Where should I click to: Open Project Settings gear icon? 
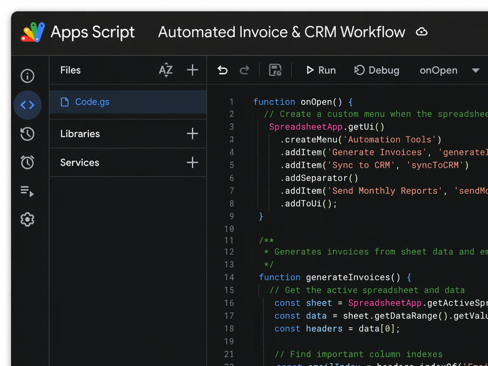click(x=27, y=220)
